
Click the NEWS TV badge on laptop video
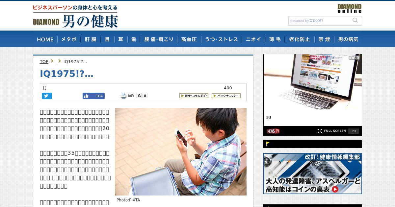pos(354,58)
